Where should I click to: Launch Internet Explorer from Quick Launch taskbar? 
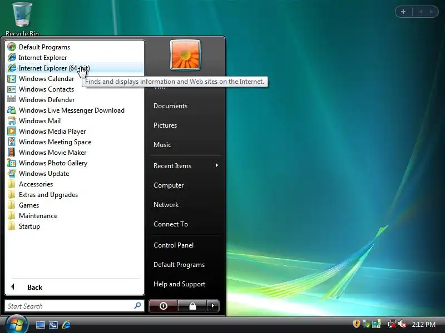point(66,325)
